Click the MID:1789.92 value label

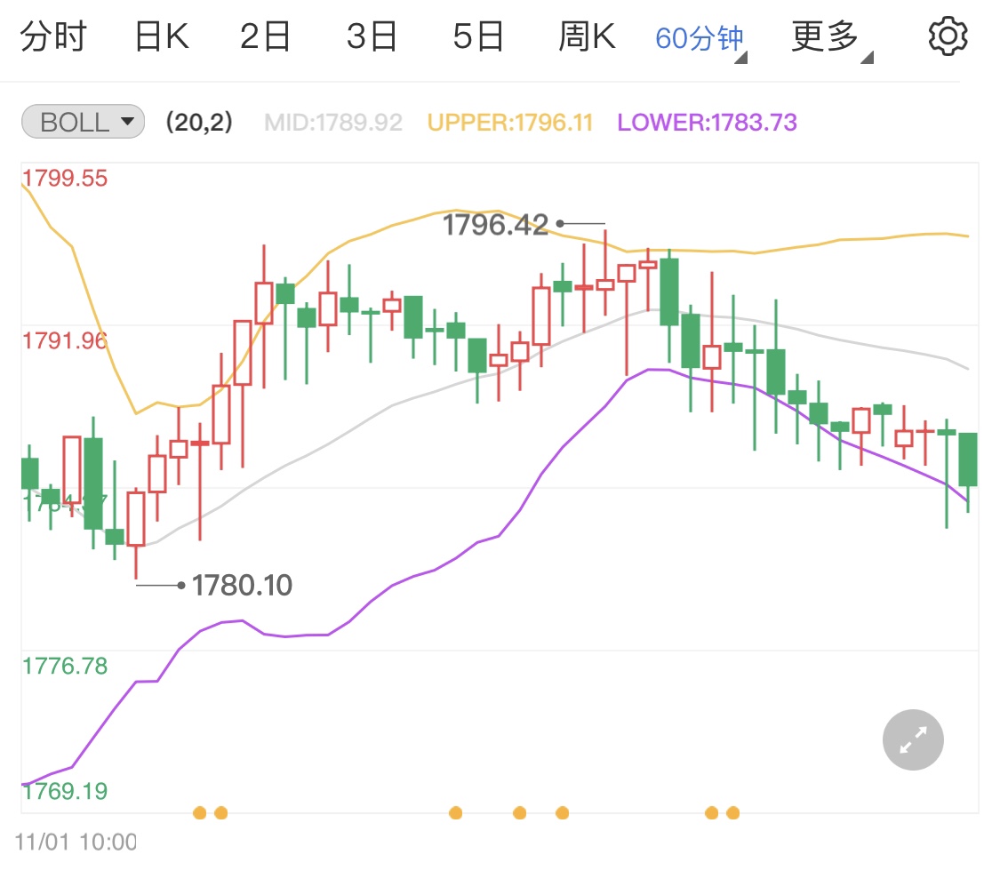[x=333, y=123]
